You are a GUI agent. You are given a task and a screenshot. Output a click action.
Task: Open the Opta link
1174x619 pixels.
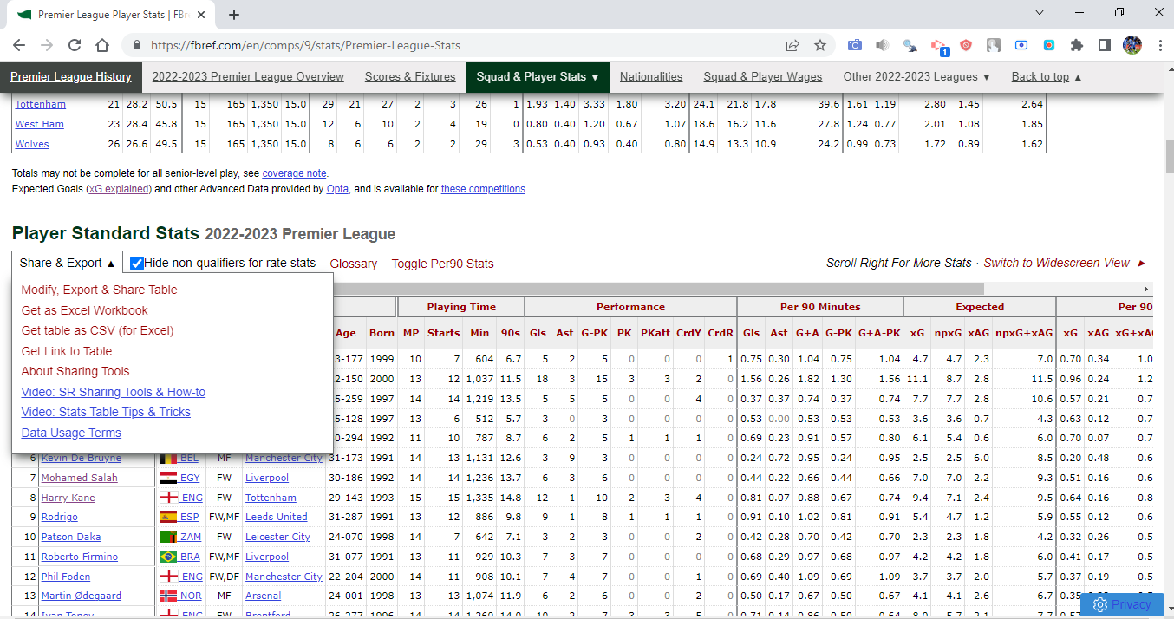(x=337, y=189)
